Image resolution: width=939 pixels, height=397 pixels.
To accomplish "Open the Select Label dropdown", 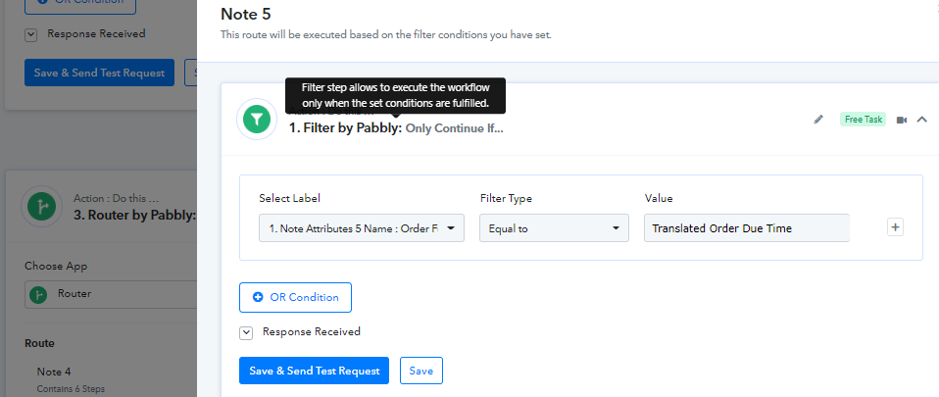I will (361, 228).
